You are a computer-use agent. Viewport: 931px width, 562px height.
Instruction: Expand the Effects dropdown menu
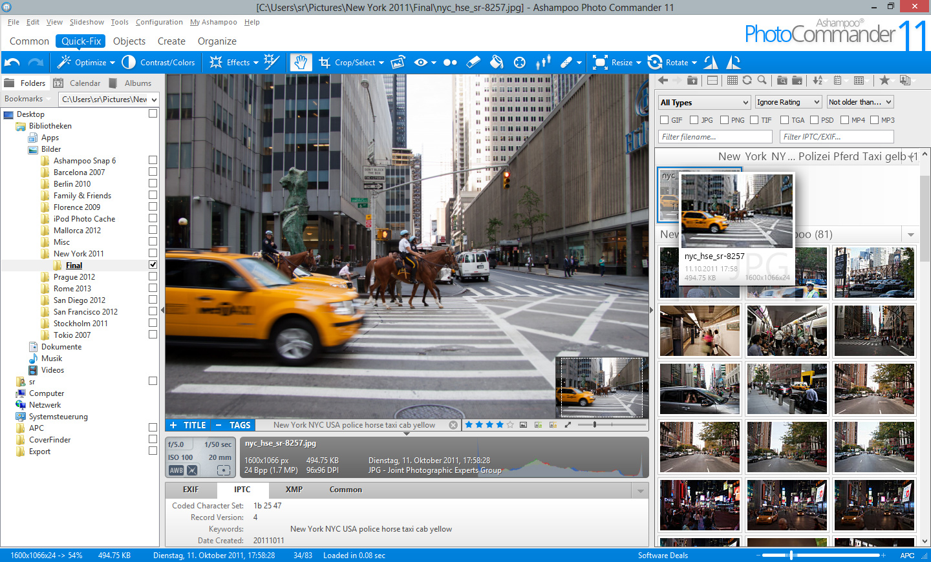pos(255,63)
